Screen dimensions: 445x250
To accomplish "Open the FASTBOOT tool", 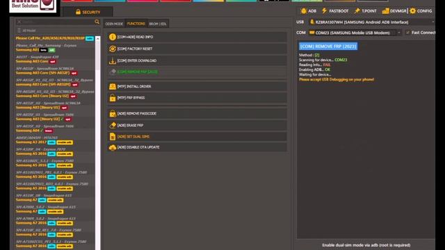I will click(335, 11).
